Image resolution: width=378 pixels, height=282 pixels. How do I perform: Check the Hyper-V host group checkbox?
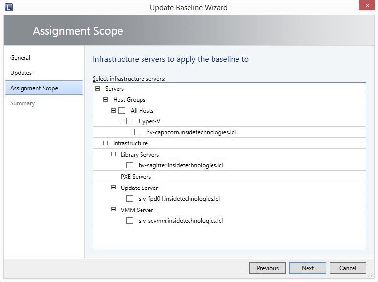pyautogui.click(x=130, y=121)
